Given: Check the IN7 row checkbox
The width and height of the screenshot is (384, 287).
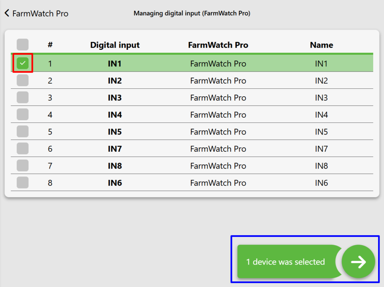Looking at the screenshot, I should click(22, 148).
